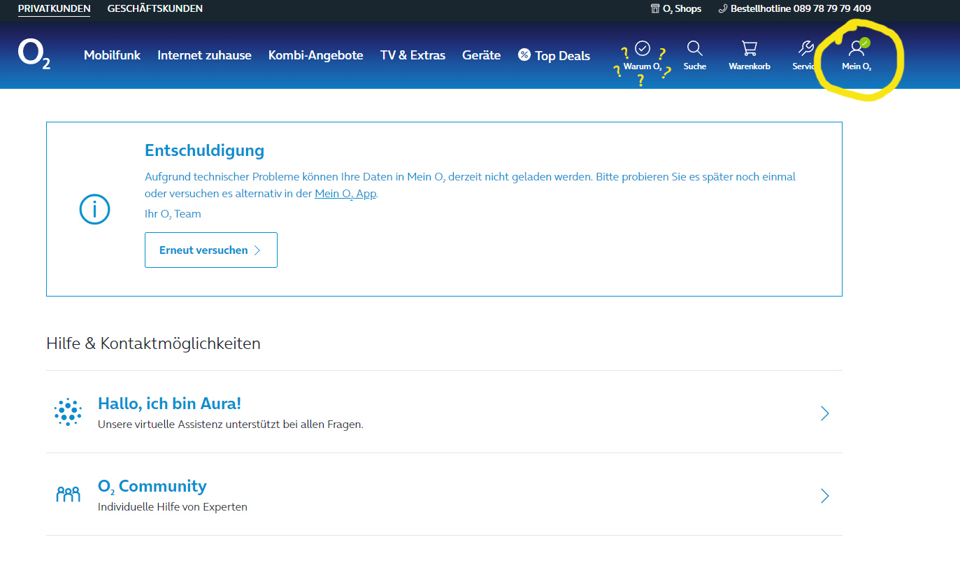Open the Suche magnifier icon
This screenshot has width=960, height=570.
click(694, 48)
